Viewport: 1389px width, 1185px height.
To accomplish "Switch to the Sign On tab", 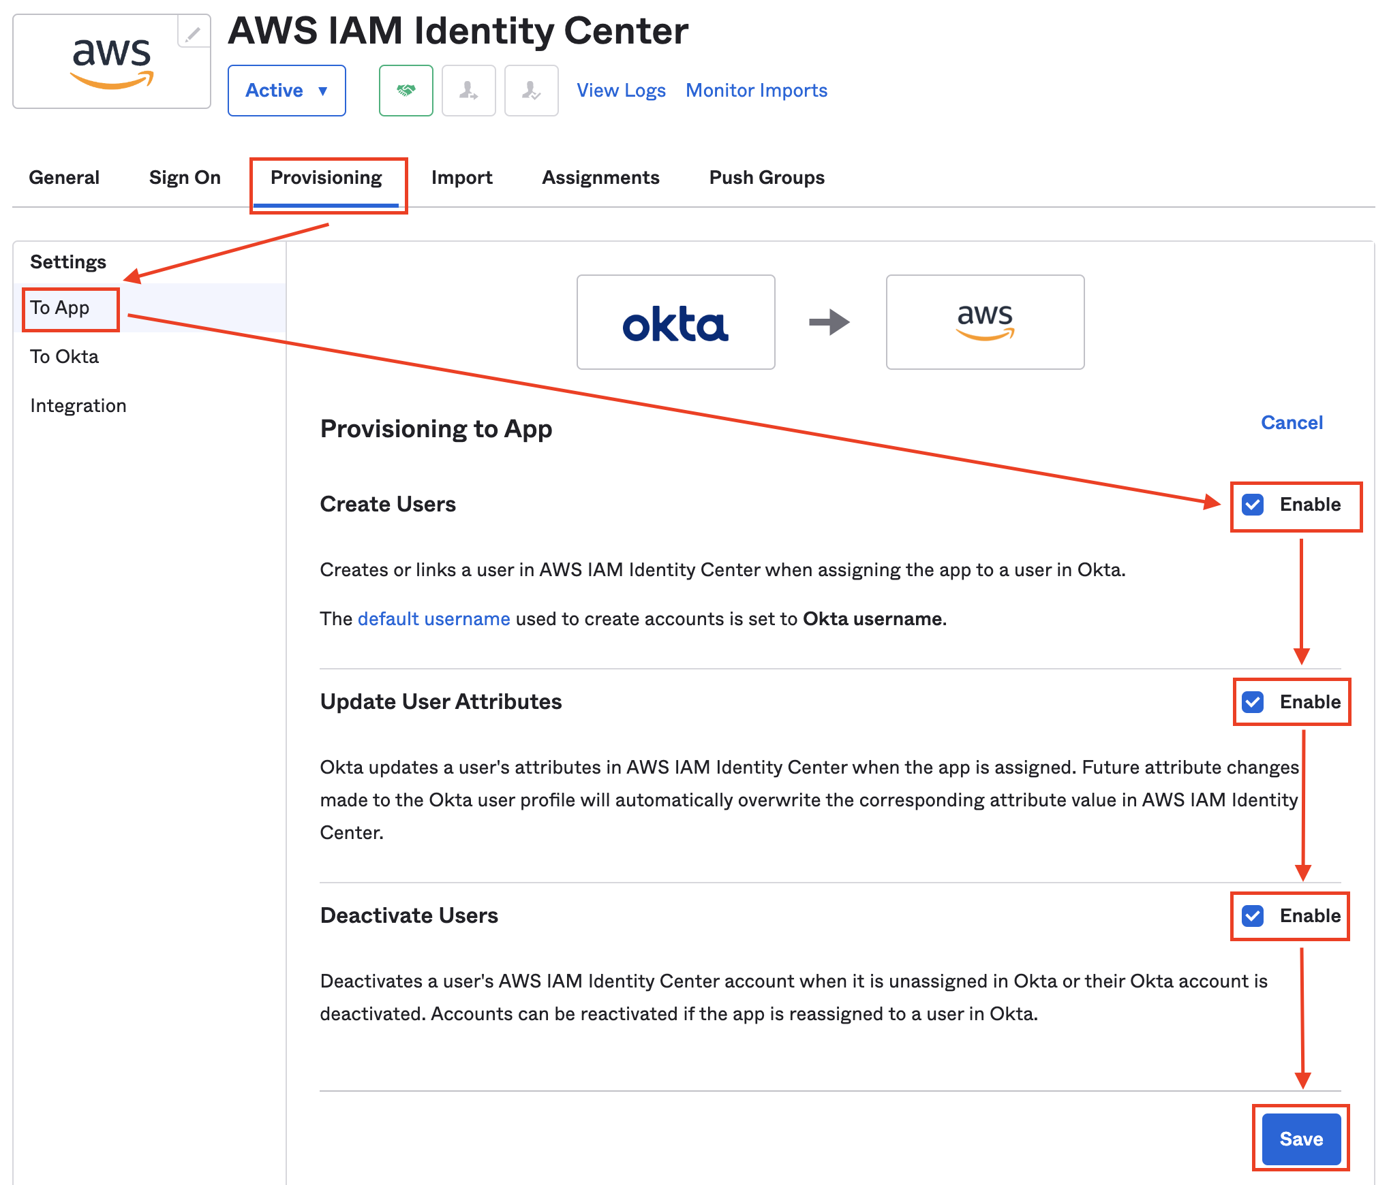I will coord(185,178).
